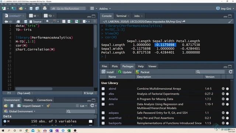
Task: Minimize the source editor pane
Action: (x=89, y=16)
